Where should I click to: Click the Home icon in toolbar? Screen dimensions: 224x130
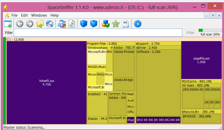[x=50, y=24]
